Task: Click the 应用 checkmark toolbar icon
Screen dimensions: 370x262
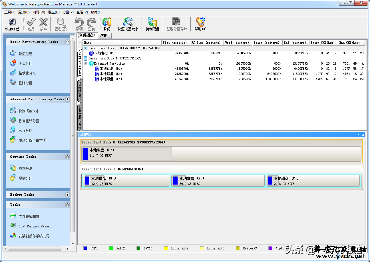Action: click(x=31, y=22)
